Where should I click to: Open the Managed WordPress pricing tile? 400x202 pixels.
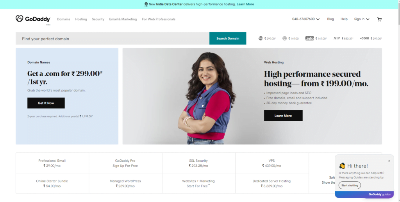pos(125,183)
